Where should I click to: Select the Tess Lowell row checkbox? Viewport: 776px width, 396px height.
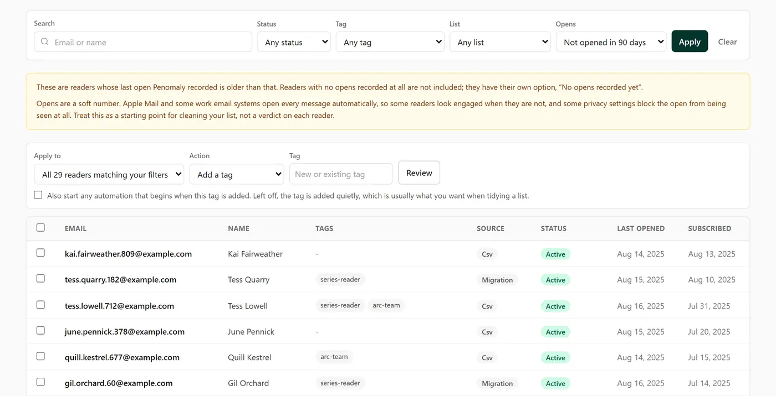40,305
